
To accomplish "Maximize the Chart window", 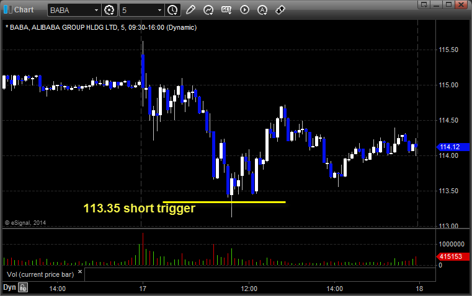I will [449, 4].
